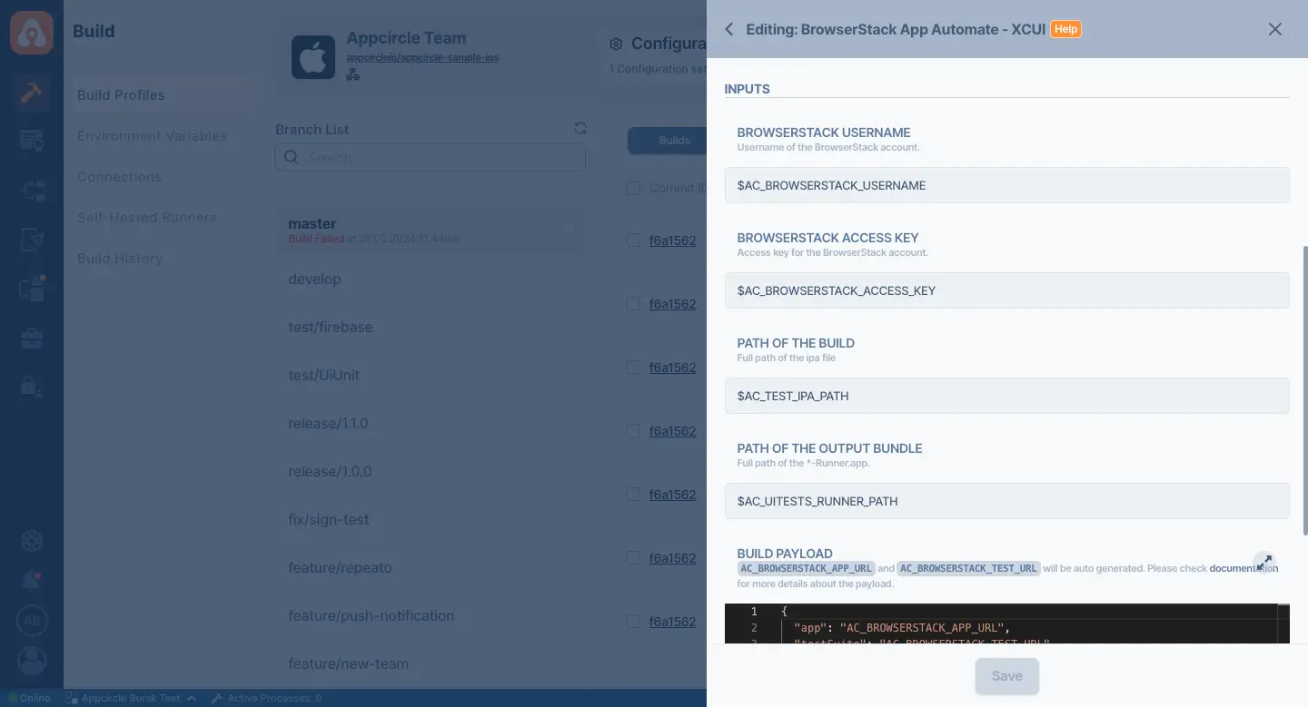Open Environment Variables menu item
1308x707 pixels.
pyautogui.click(x=152, y=136)
